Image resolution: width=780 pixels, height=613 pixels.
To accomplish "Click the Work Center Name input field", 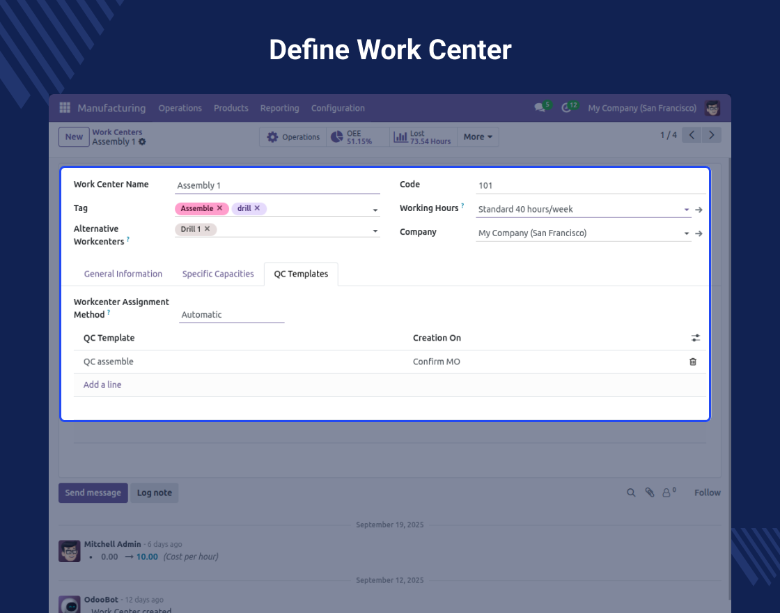I will (x=277, y=185).
